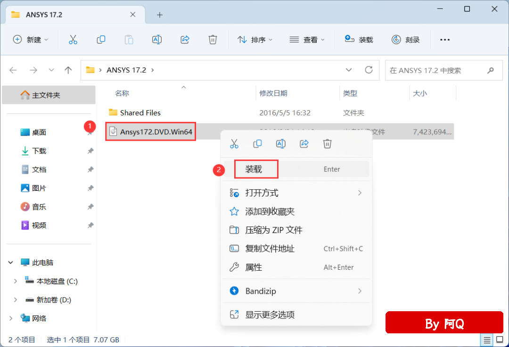Open the recent locations dropdown arrow
The height and width of the screenshot is (347, 509).
pyautogui.click(x=51, y=70)
